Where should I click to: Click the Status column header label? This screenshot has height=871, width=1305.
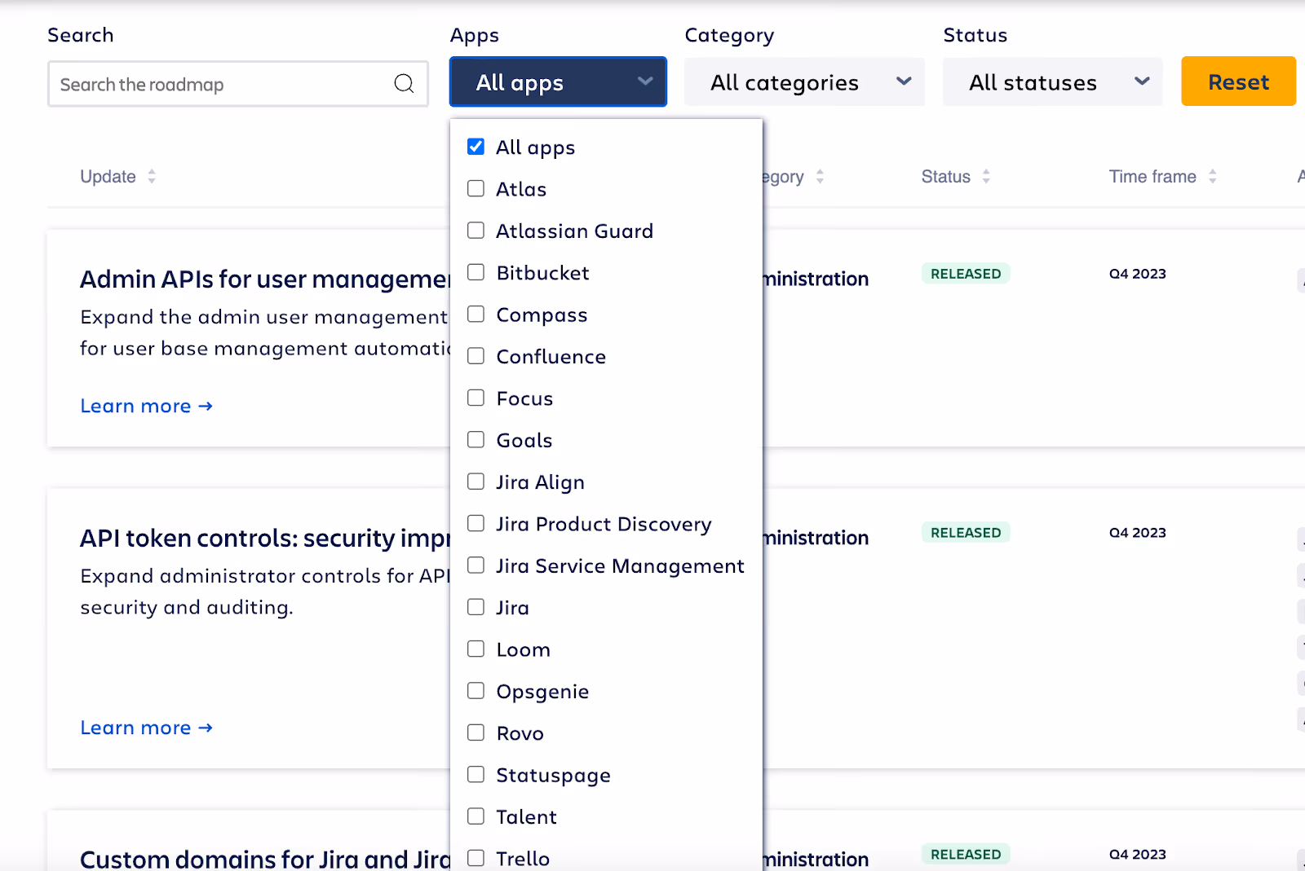tap(945, 177)
